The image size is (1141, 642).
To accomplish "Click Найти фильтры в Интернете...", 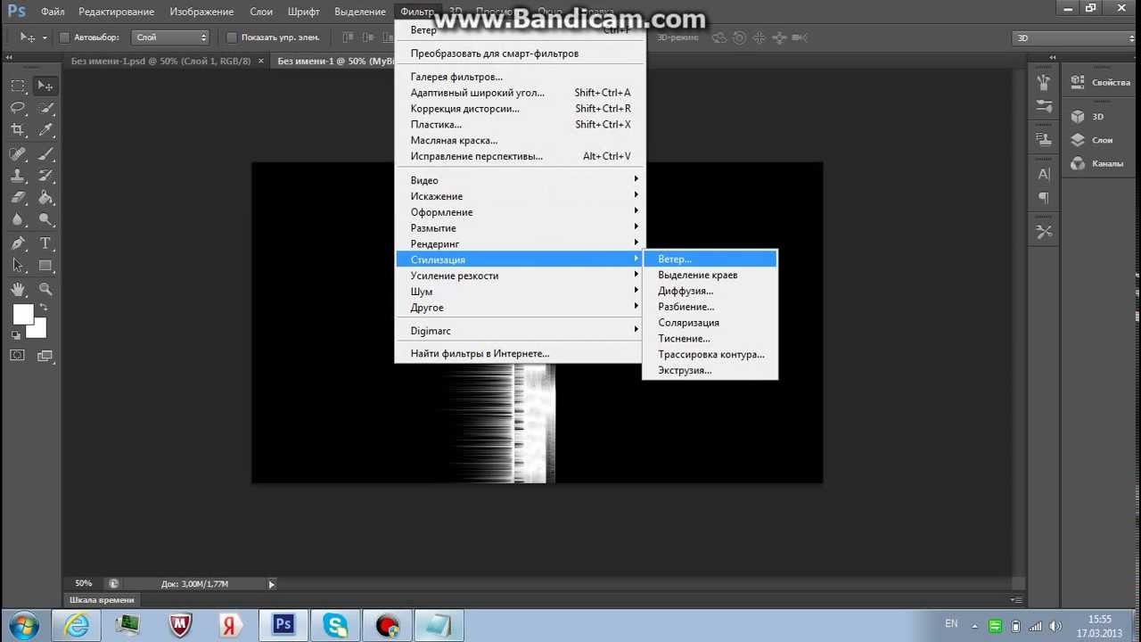I will click(520, 353).
